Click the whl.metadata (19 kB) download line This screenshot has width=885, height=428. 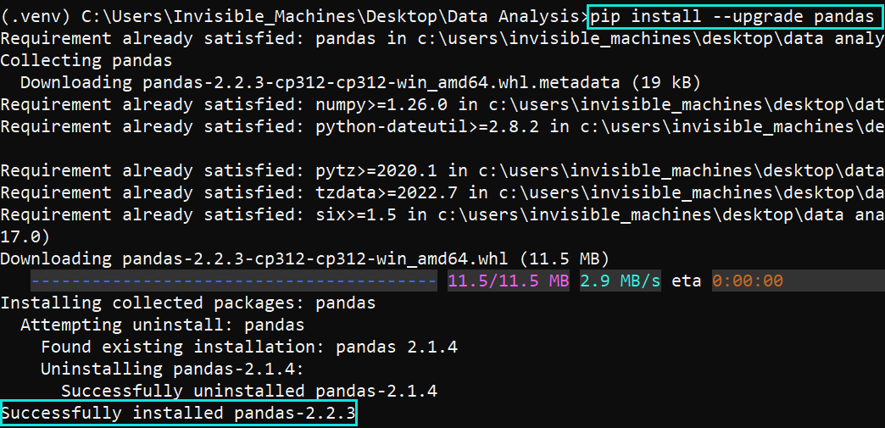point(360,83)
